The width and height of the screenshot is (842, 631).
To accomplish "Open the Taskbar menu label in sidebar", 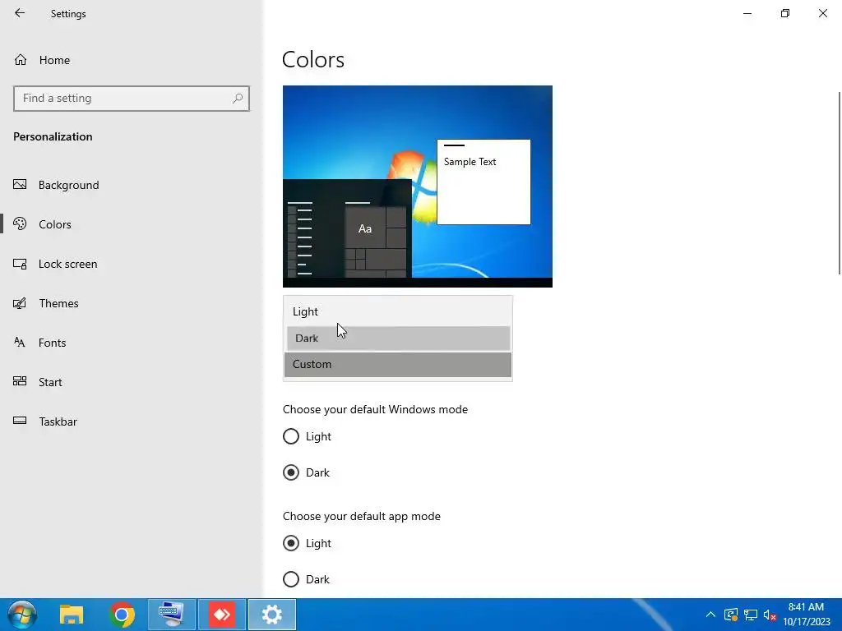I will click(58, 421).
